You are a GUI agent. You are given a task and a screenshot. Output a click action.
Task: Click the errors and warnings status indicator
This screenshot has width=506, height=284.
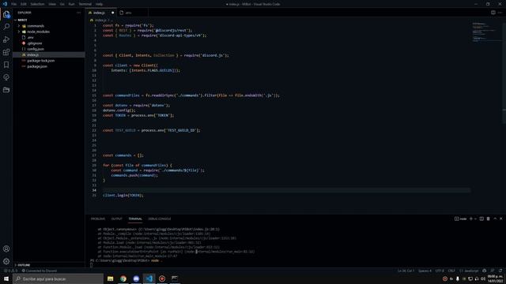10,271
